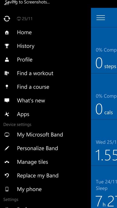Screen dimensions: 117x208
Task: Select the History trophy icon
Action: [7, 46]
